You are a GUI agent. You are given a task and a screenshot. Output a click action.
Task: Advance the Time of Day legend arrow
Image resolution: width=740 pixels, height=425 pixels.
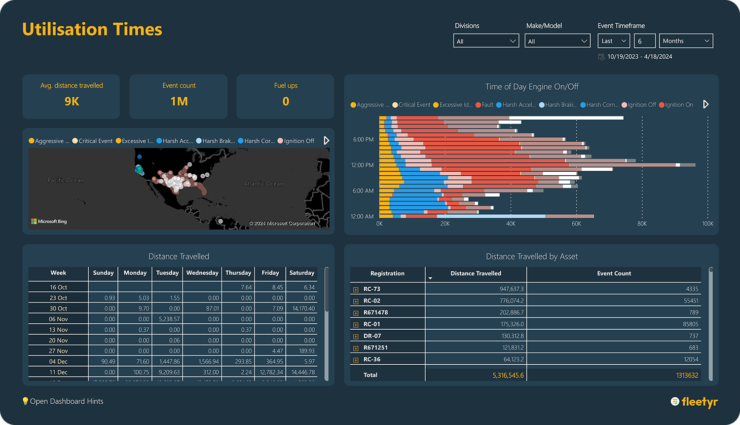point(705,104)
